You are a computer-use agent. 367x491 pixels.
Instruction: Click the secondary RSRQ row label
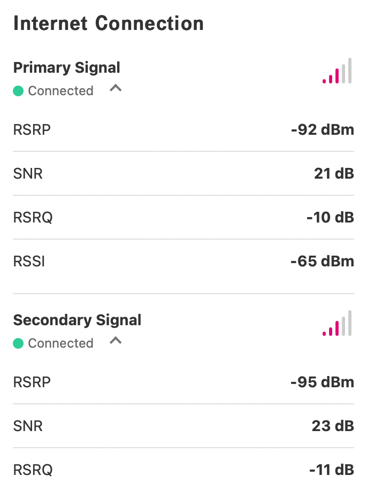(x=33, y=470)
